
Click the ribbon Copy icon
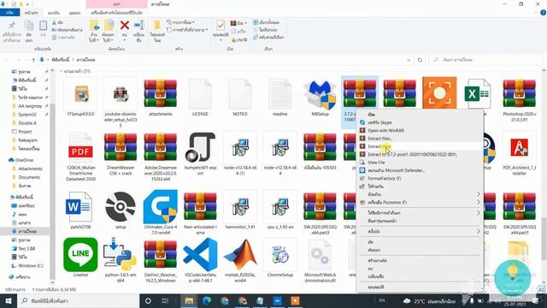coord(29,32)
